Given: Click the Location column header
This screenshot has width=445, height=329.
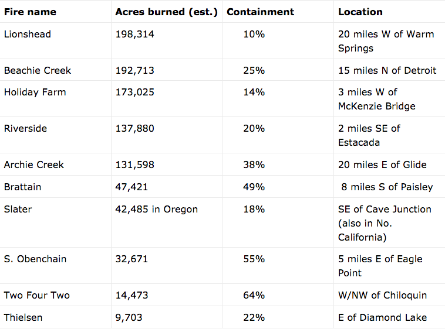Looking at the screenshot, I should pyautogui.click(x=360, y=12).
